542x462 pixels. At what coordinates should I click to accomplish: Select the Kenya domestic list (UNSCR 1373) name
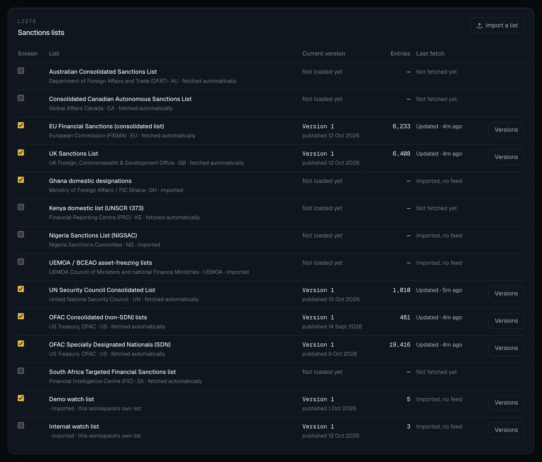pyautogui.click(x=96, y=208)
